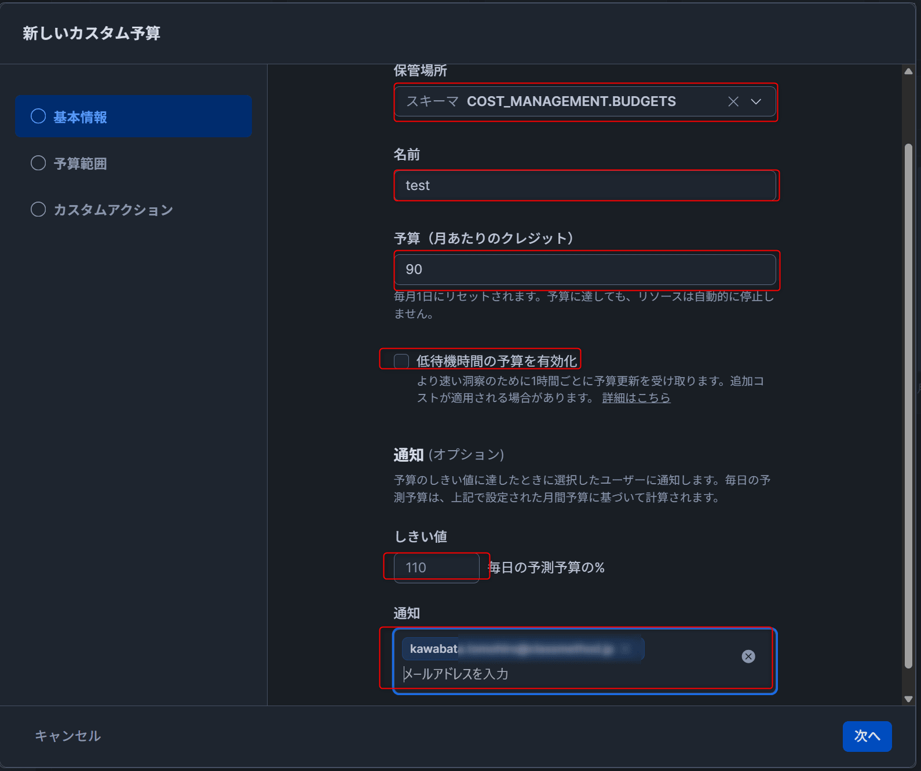Remove the kawabat email recipient
Viewport: 921px width, 771px height.
pos(748,656)
